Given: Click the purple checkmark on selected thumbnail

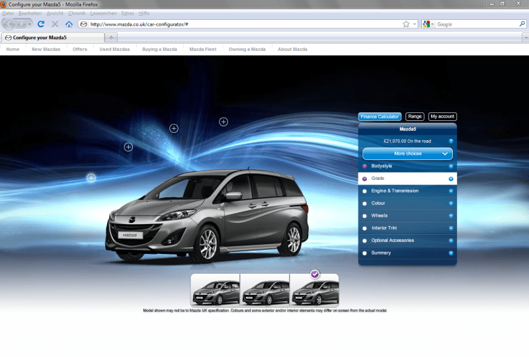Looking at the screenshot, I should pos(315,274).
